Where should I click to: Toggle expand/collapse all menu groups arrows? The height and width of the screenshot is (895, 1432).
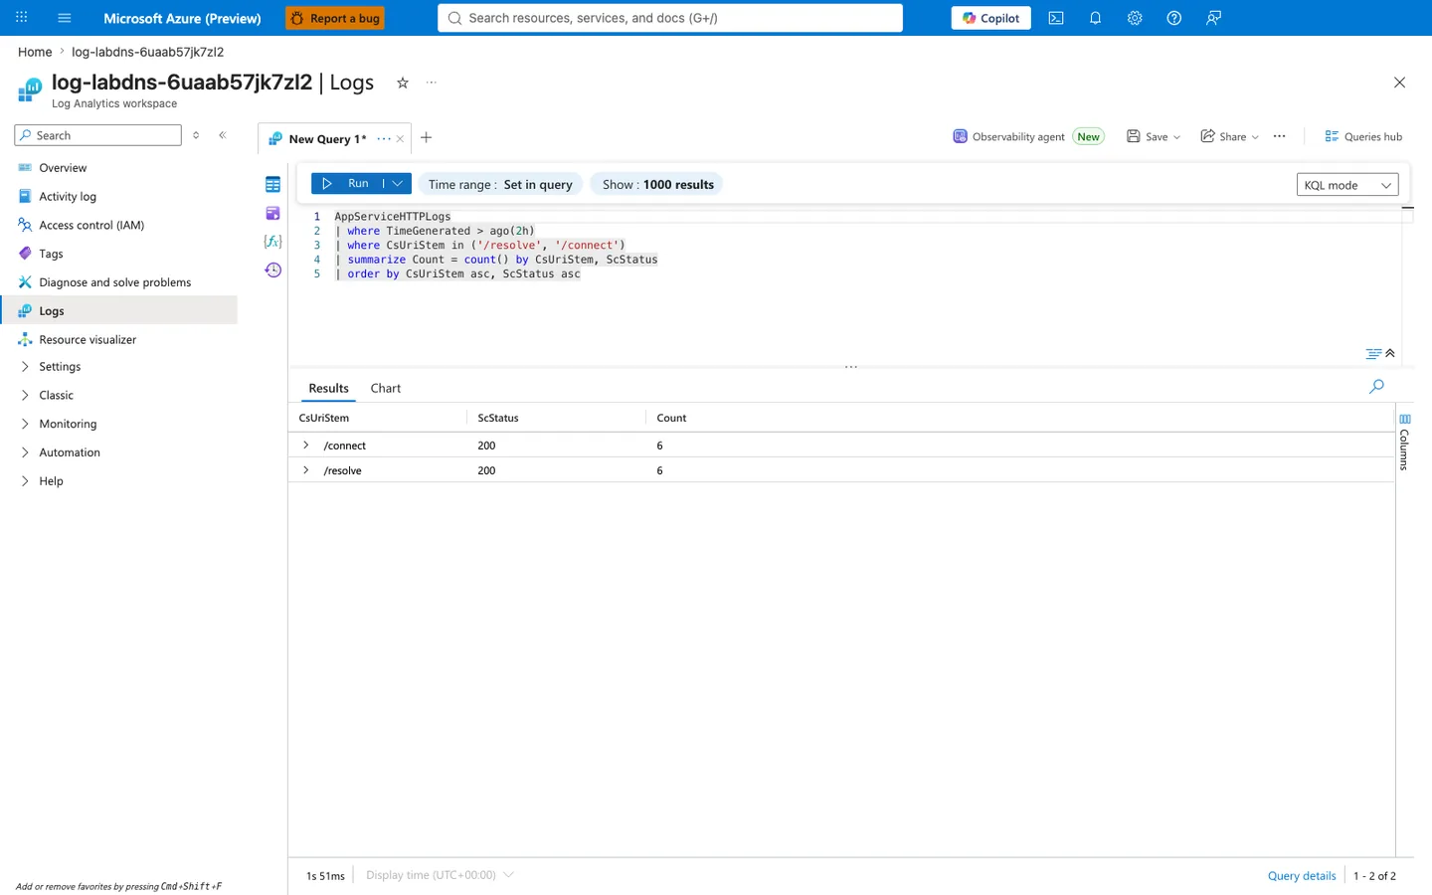196,135
